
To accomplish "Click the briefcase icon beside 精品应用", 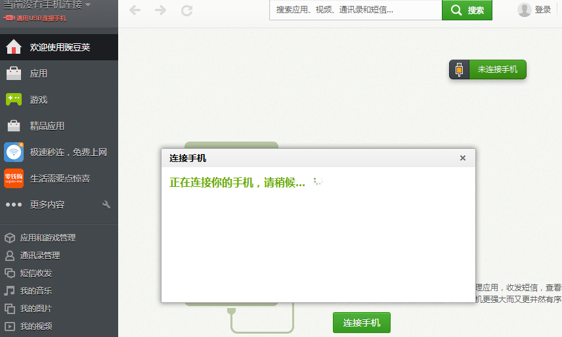I will click(x=14, y=126).
